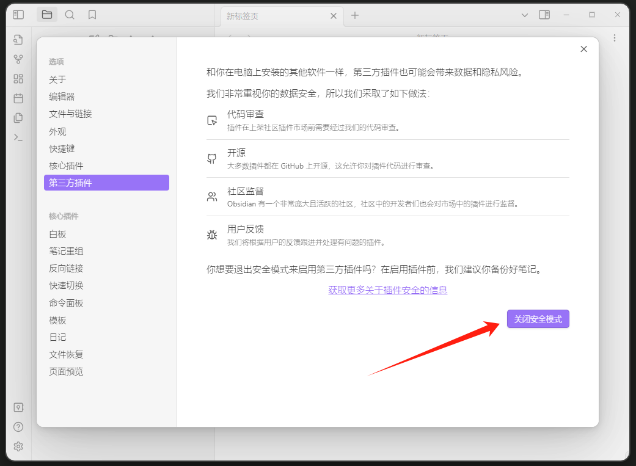This screenshot has height=466, width=636.
Task: Start a search with the magnifier icon
Action: coord(70,14)
